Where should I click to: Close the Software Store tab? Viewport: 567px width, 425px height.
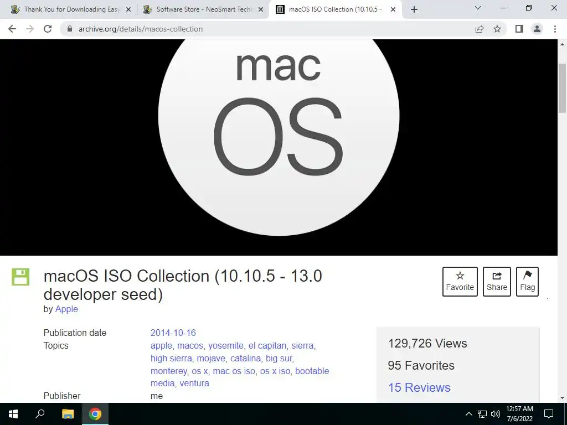tap(261, 10)
